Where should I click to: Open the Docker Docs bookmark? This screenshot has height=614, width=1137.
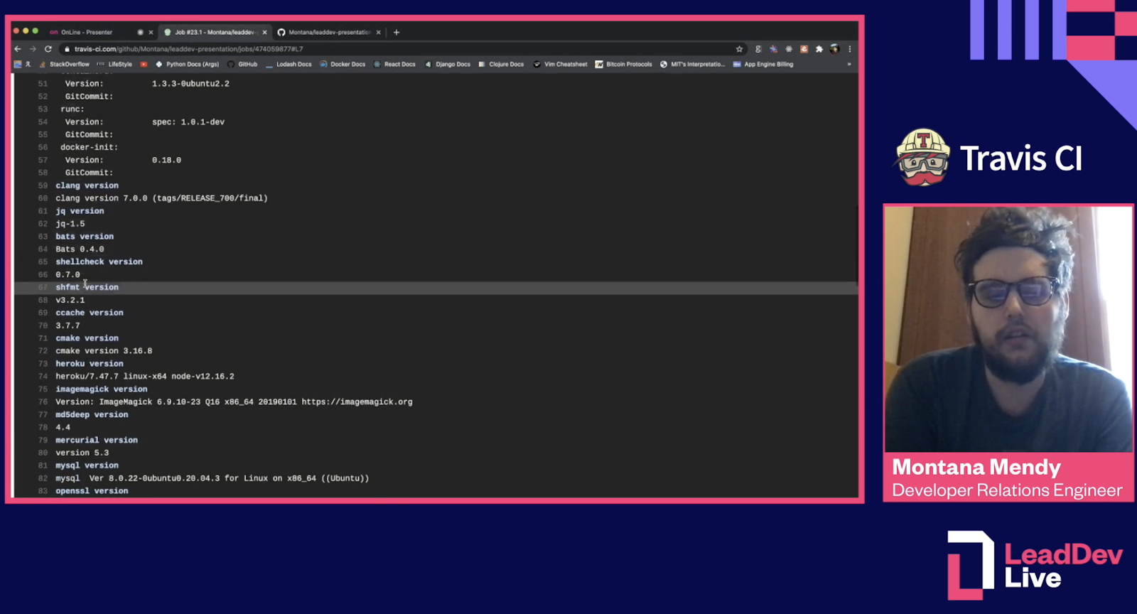(343, 64)
